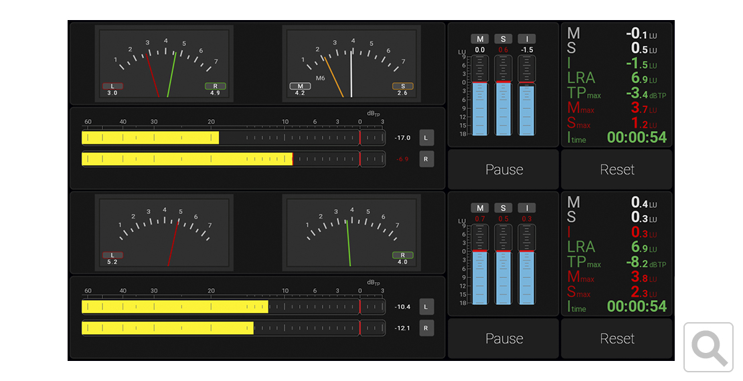Toggle the M meter button above 0.0
This screenshot has height=381, width=743.
480,39
